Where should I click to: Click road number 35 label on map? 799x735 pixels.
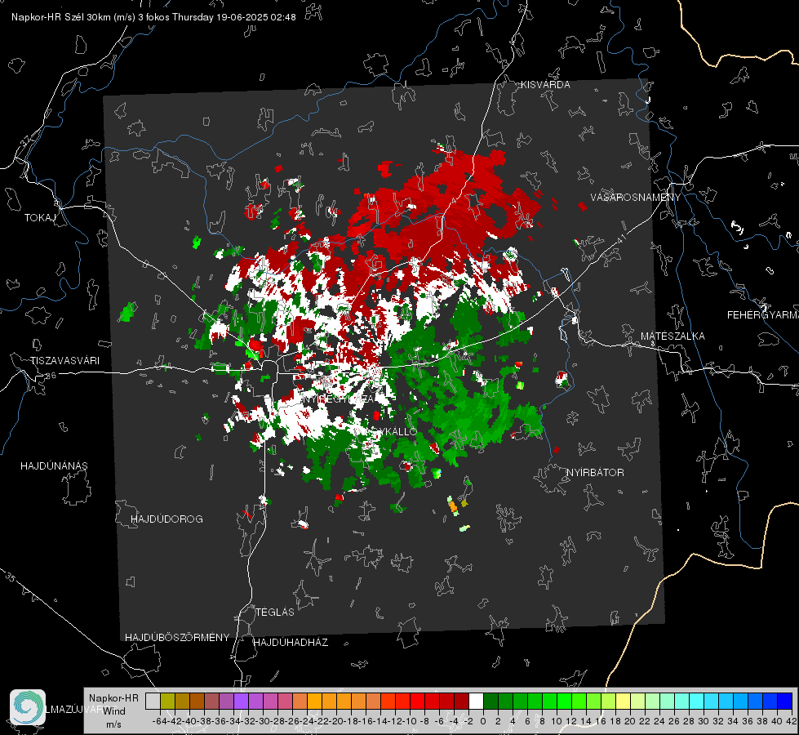11,577
